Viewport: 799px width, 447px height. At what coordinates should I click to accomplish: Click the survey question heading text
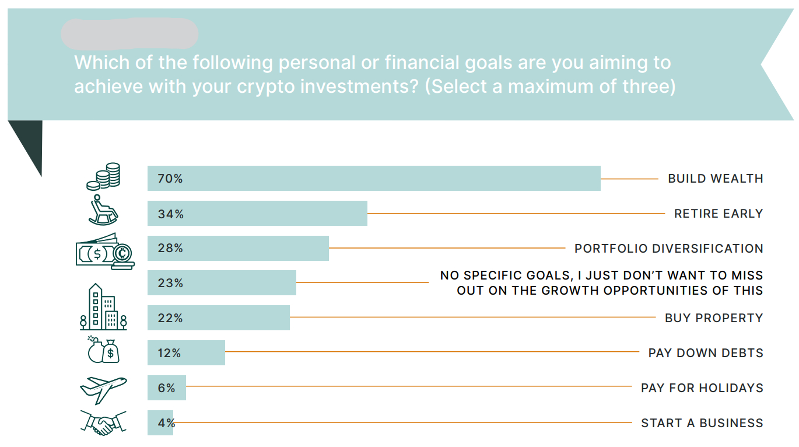374,74
